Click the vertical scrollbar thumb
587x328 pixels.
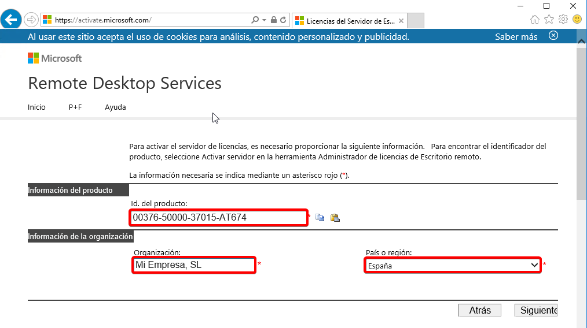[581, 123]
